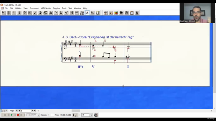Jump to the last page
This screenshot has width=216, height=121.
point(35,111)
